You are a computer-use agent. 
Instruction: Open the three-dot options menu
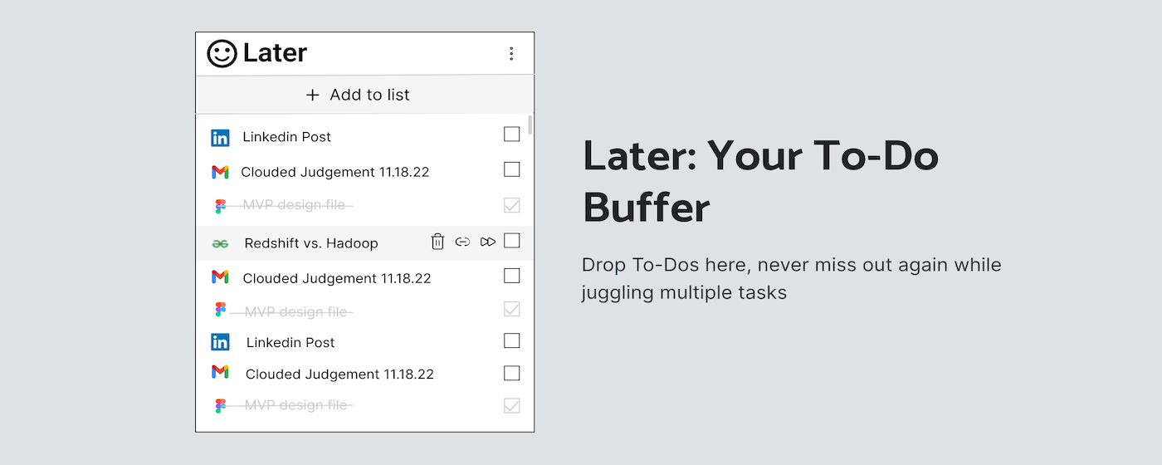click(511, 53)
